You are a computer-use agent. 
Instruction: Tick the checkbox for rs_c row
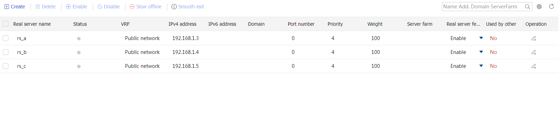pyautogui.click(x=6, y=66)
